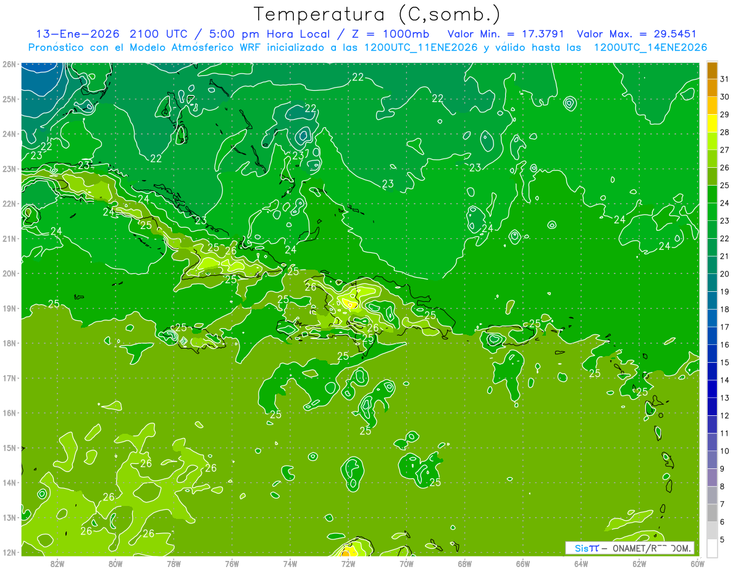Click the 80W longitude axis label
Image resolution: width=741 pixels, height=572 pixels.
(x=115, y=563)
